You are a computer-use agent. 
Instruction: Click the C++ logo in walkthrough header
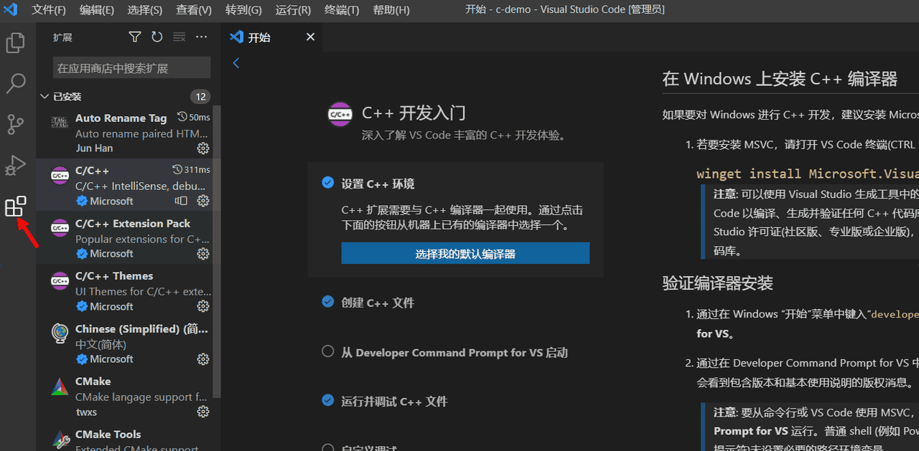coord(340,113)
